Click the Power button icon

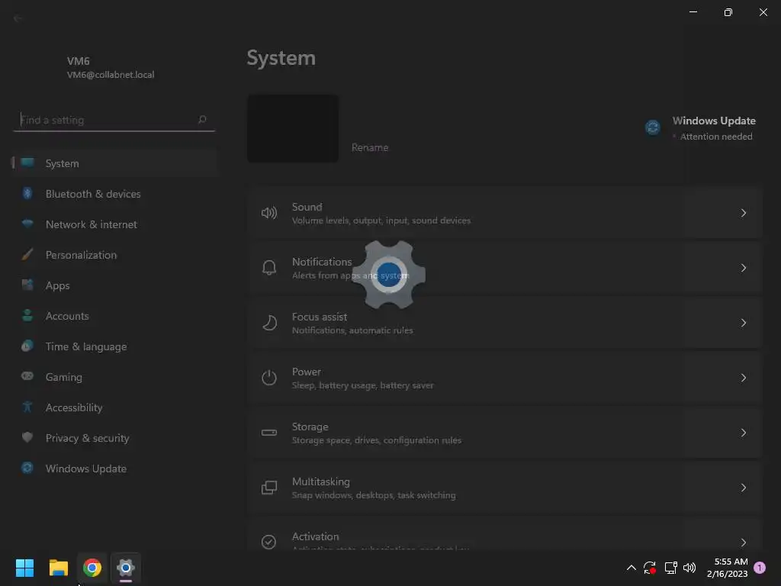click(x=269, y=378)
